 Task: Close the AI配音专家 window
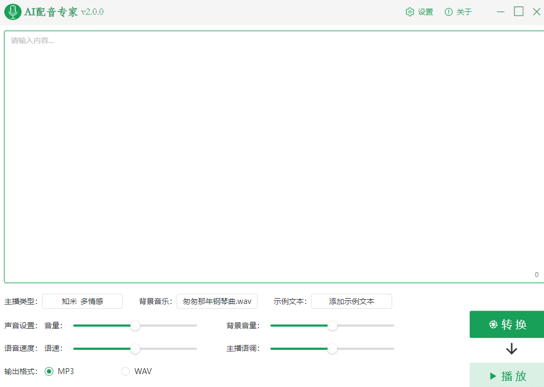coord(536,12)
